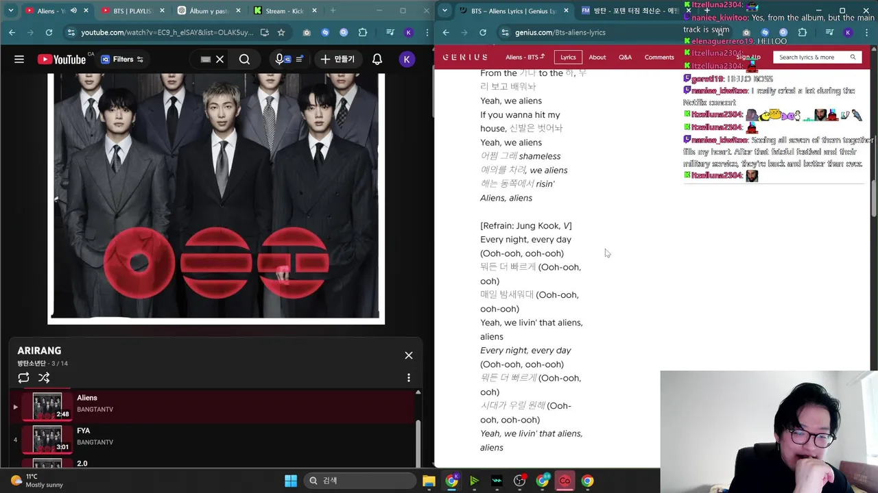
Task: Open the Q&A section on Genius
Action: [625, 57]
